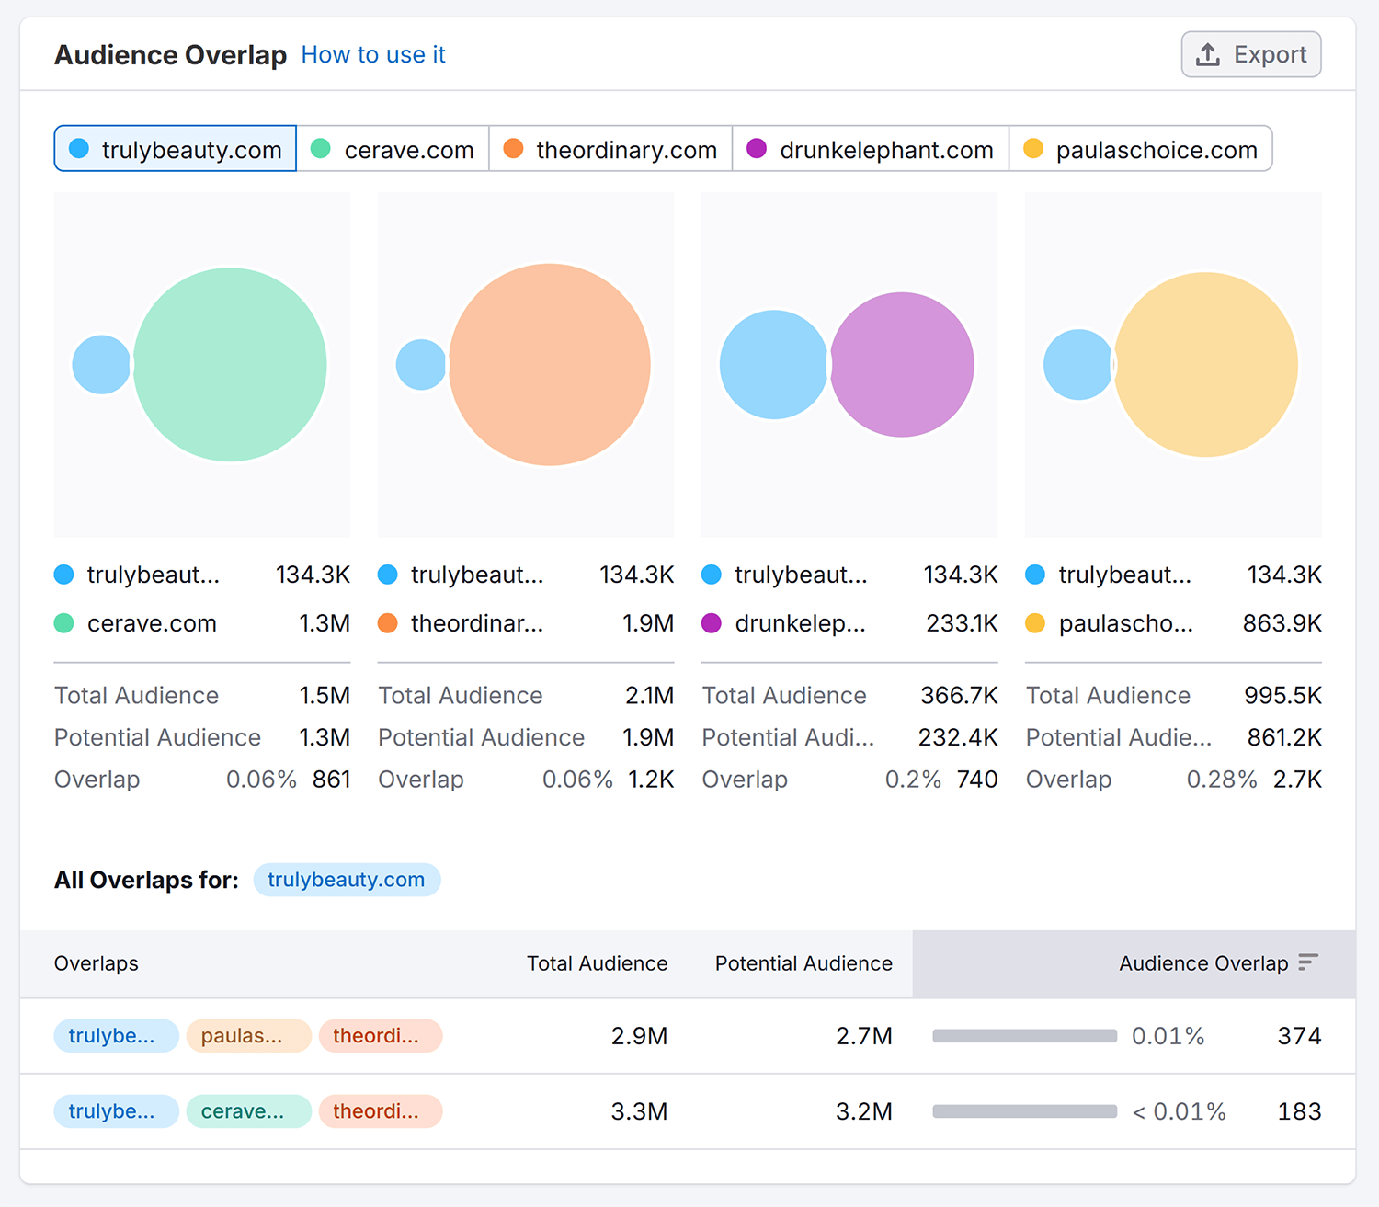Click the cerave... tag in second table row
The height and width of the screenshot is (1207, 1379).
click(249, 1111)
